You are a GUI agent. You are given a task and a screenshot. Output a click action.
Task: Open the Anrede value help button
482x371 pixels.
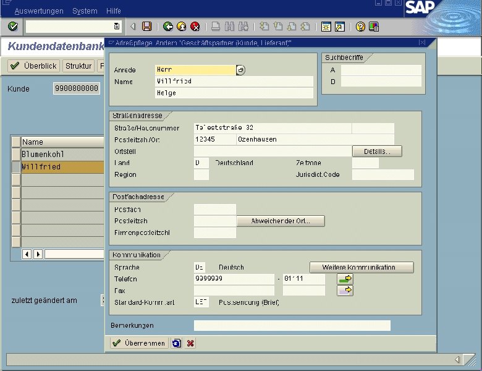click(x=240, y=70)
